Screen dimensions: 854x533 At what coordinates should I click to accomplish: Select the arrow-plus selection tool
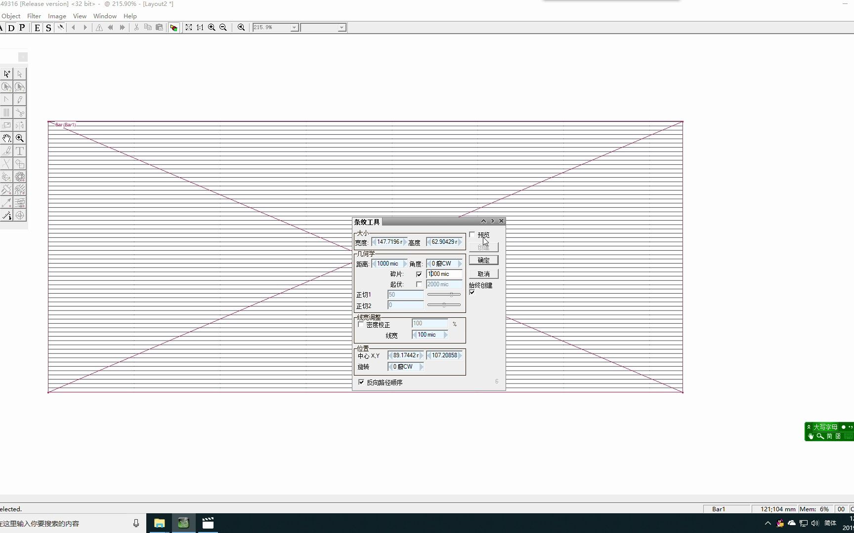7,74
